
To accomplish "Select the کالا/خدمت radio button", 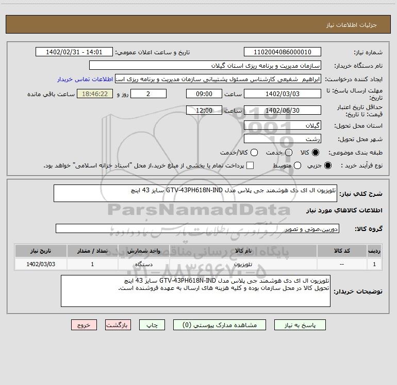I will click(x=254, y=152).
